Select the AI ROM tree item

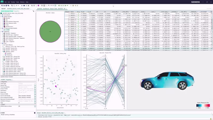[x=7, y=30]
